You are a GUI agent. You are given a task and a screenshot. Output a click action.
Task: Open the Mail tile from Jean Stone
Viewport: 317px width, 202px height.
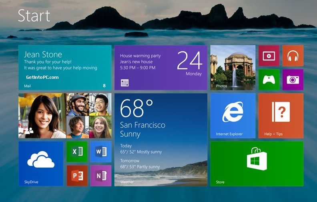coord(64,67)
